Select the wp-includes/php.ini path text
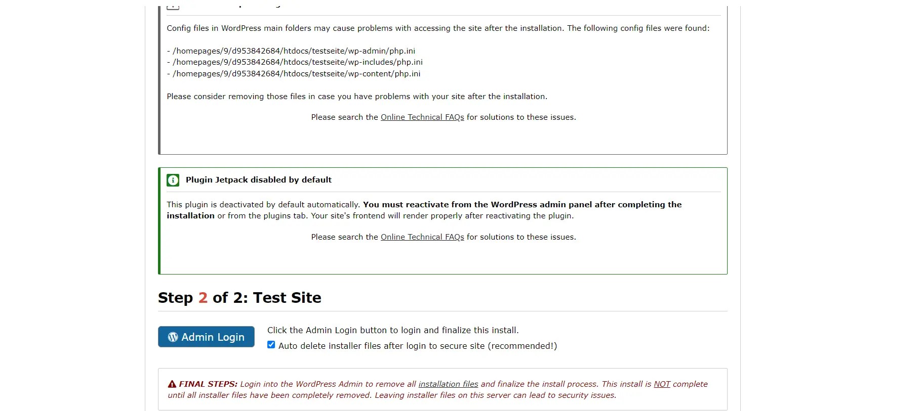921x411 pixels. pos(298,62)
